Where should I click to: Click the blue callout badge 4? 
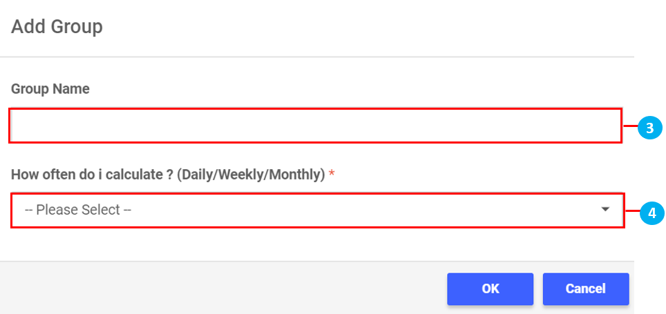coord(651,213)
